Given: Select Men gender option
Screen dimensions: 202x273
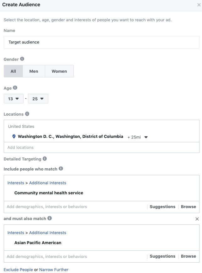Looking at the screenshot, I should coord(34,71).
